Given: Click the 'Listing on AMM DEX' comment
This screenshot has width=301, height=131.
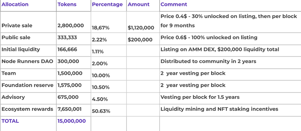Looking at the screenshot, I should [220, 49].
